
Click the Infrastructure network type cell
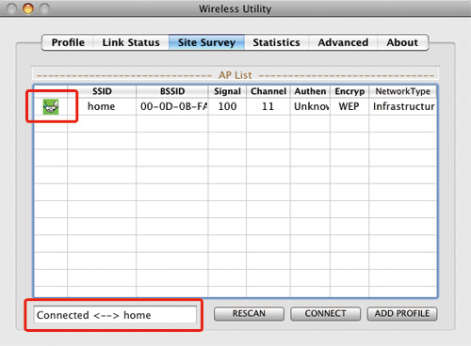coord(403,106)
